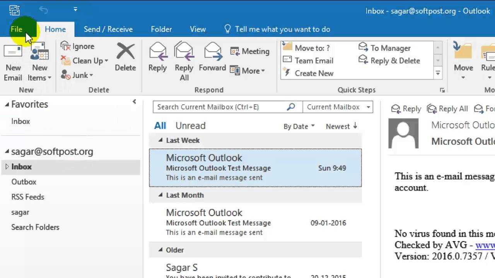Open the Folder ribbon tab
This screenshot has height=278, width=495.
(161, 29)
